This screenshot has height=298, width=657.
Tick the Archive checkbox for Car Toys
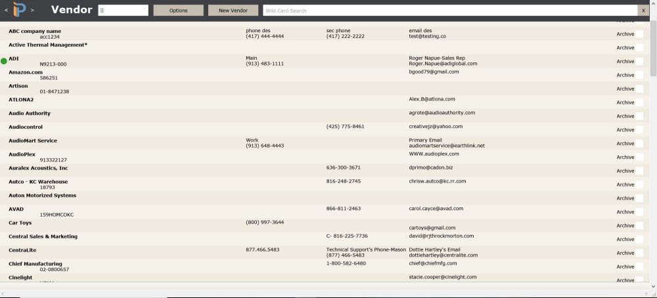click(639, 226)
